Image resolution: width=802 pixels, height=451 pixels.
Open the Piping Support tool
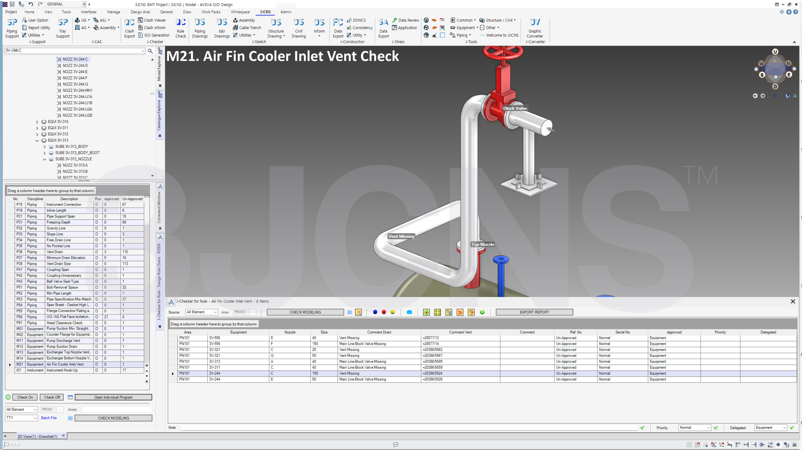coord(12,28)
